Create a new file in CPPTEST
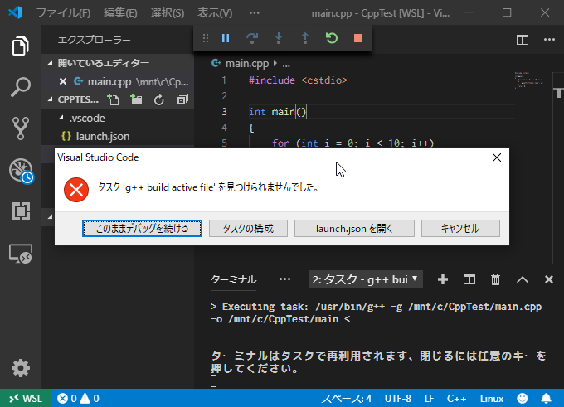564x407 pixels. pyautogui.click(x=114, y=99)
